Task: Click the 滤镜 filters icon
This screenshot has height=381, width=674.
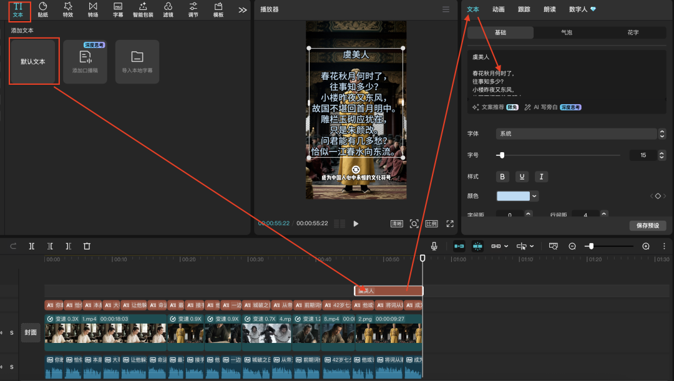Action: (x=168, y=9)
